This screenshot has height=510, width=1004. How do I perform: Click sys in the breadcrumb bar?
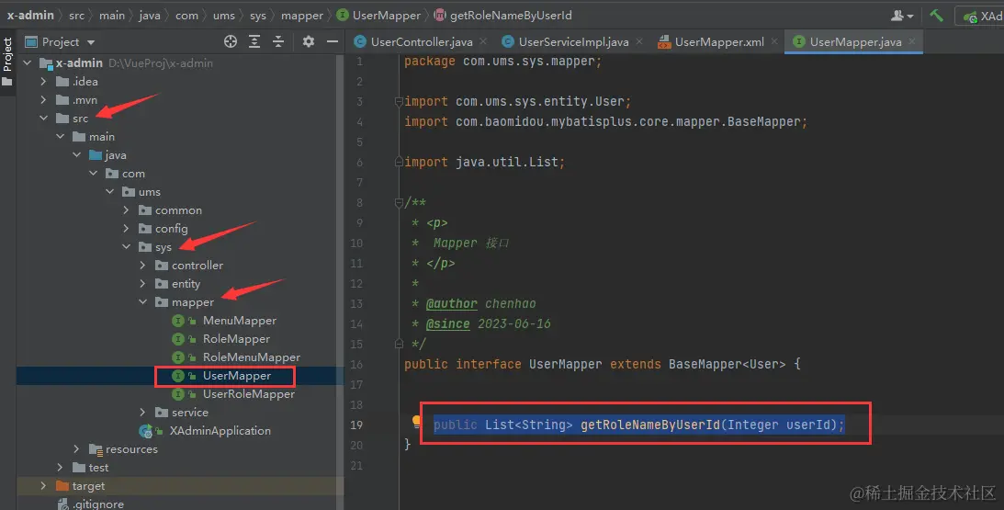pyautogui.click(x=257, y=16)
